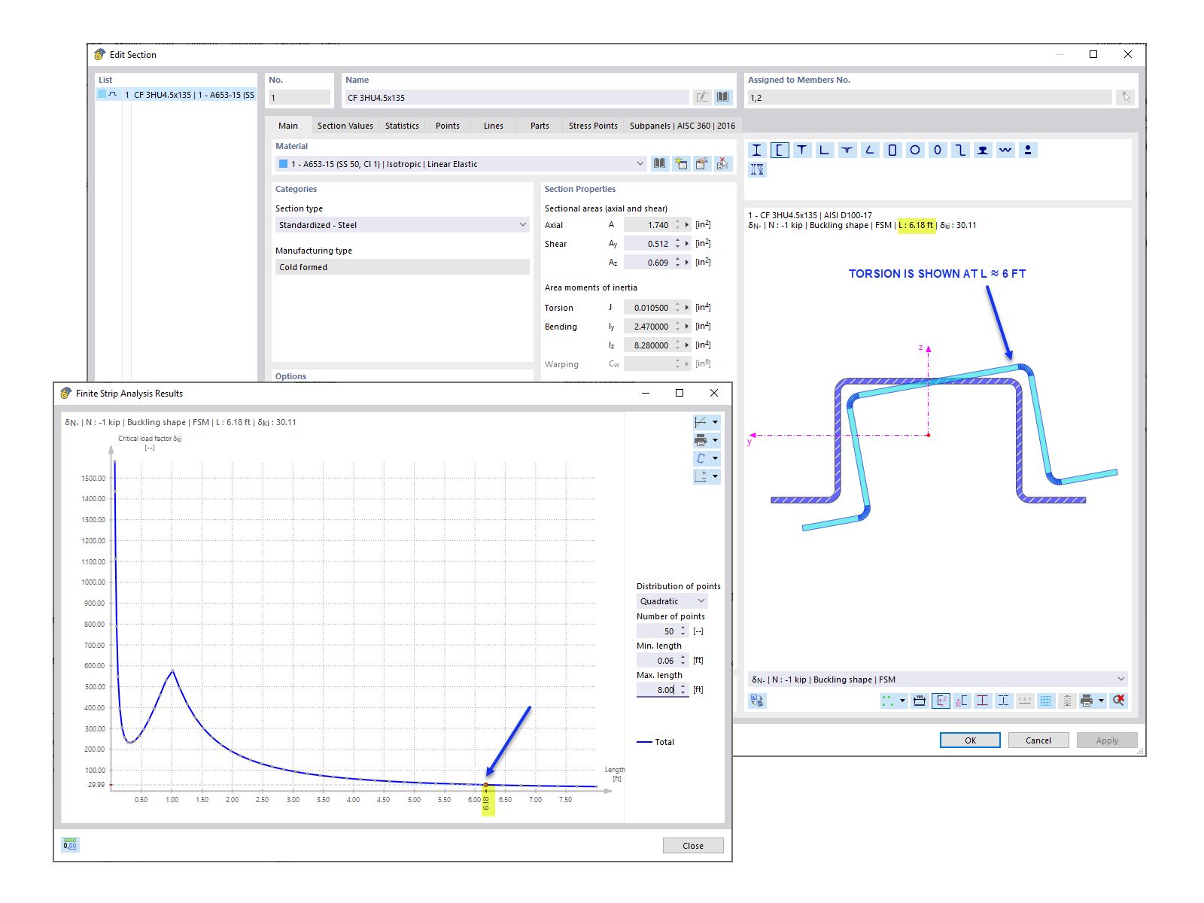Open the material library icon next to Material

(x=660, y=163)
